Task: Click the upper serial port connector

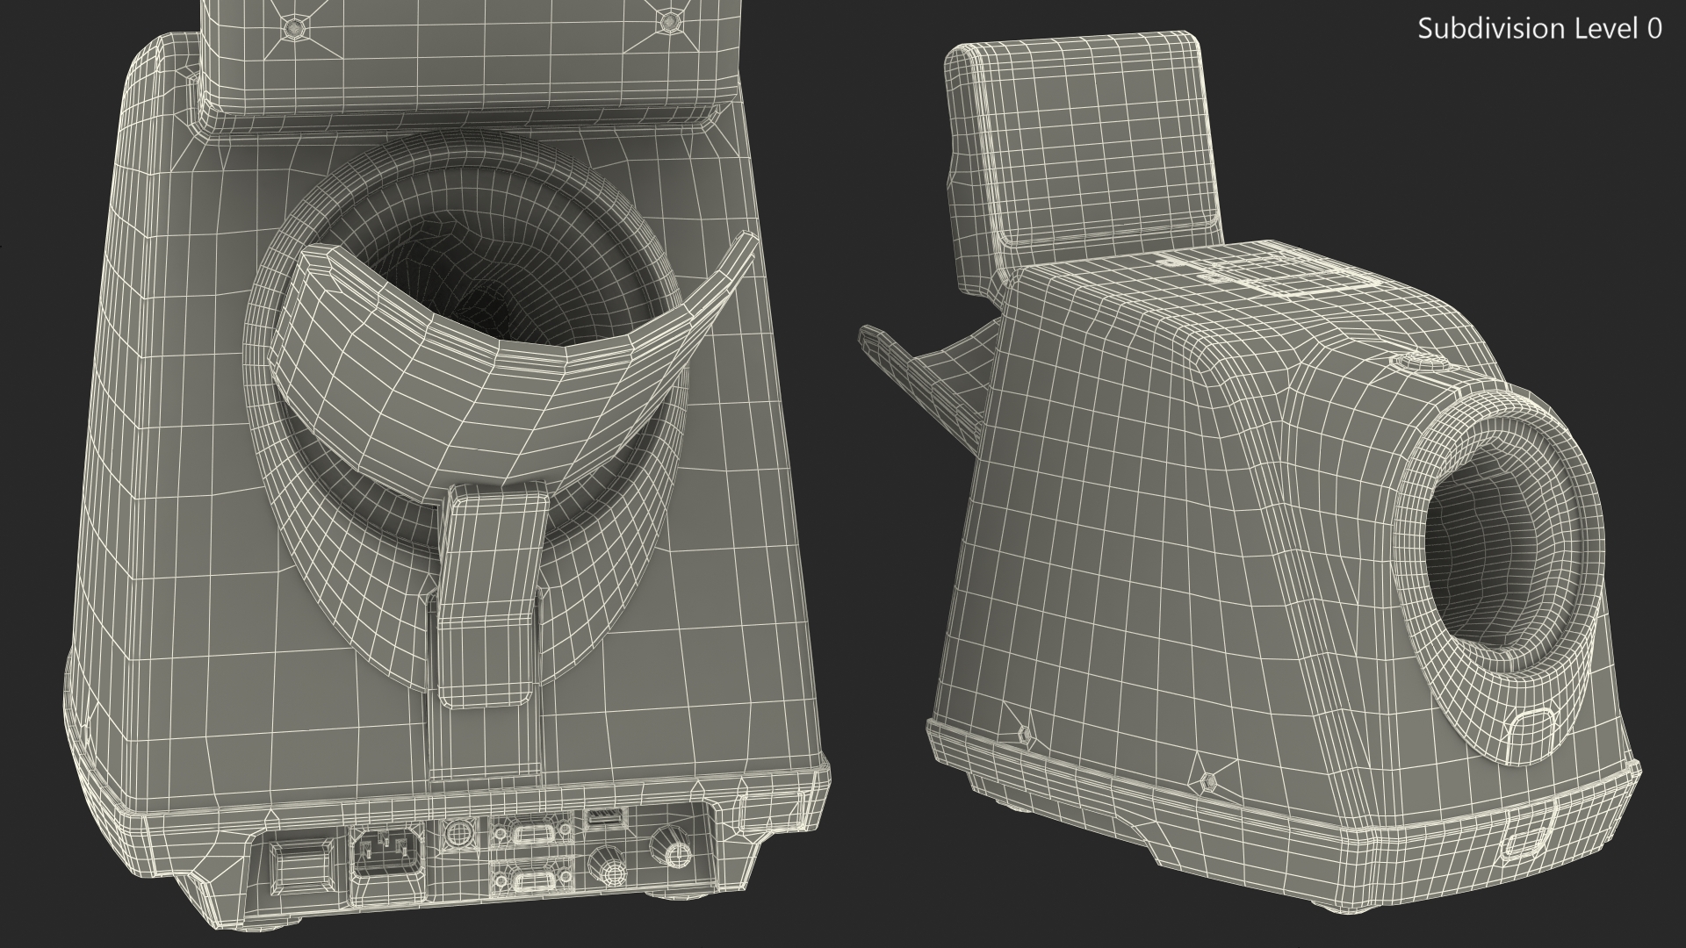Action: coord(532,833)
